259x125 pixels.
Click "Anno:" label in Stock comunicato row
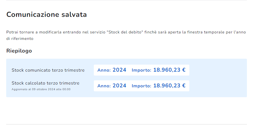104,70
